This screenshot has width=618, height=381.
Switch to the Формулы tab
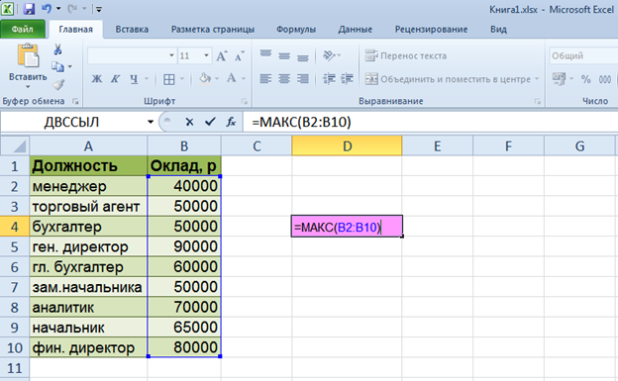coord(295,30)
